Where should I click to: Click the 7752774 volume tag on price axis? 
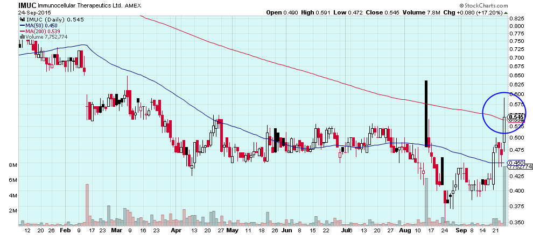pos(520,167)
